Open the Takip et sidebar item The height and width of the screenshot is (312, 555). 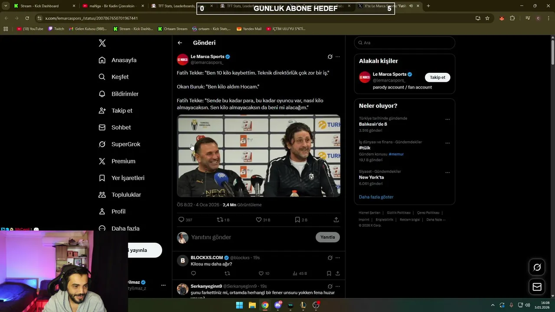pyautogui.click(x=115, y=110)
